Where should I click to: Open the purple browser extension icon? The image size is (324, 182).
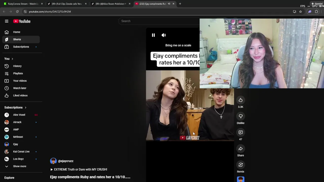coord(310,12)
